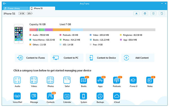Click the Content to PC button
Image resolution: width=169 pixels, height=107 pixels.
point(67,58)
